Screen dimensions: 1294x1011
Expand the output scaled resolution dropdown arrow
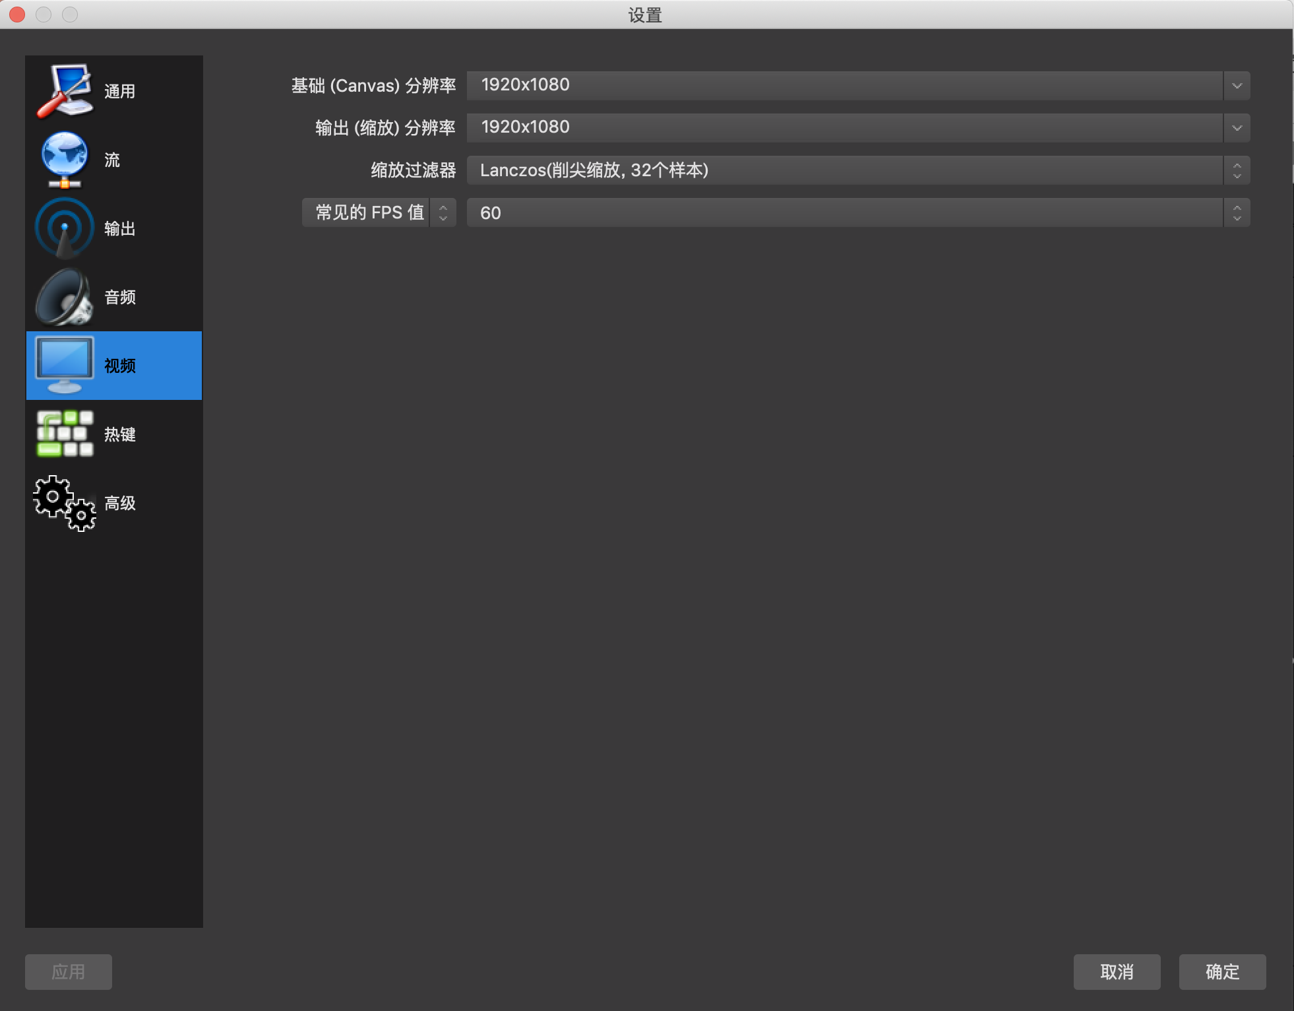point(1237,128)
